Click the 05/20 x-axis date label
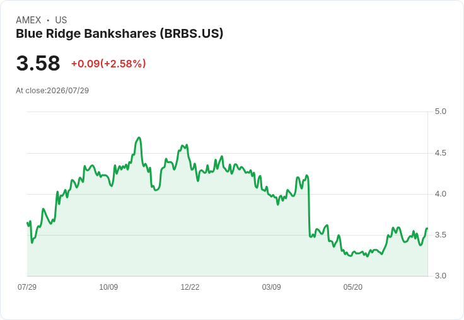 click(x=353, y=287)
